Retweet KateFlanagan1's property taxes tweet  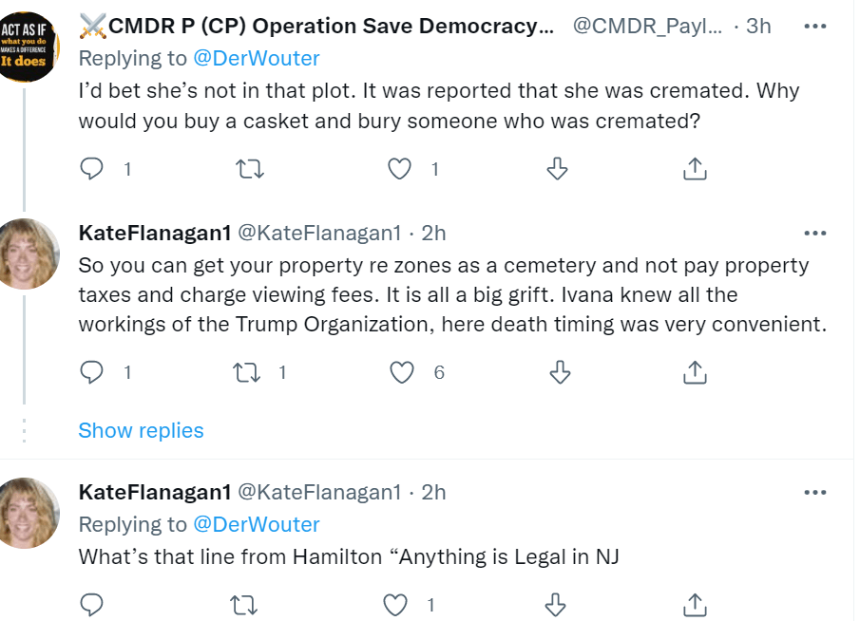(x=248, y=372)
